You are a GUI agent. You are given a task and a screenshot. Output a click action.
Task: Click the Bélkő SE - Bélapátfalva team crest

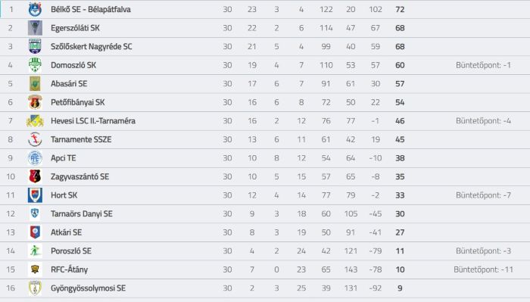pos(35,9)
